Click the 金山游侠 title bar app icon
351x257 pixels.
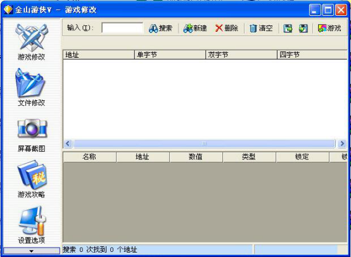pos(8,10)
